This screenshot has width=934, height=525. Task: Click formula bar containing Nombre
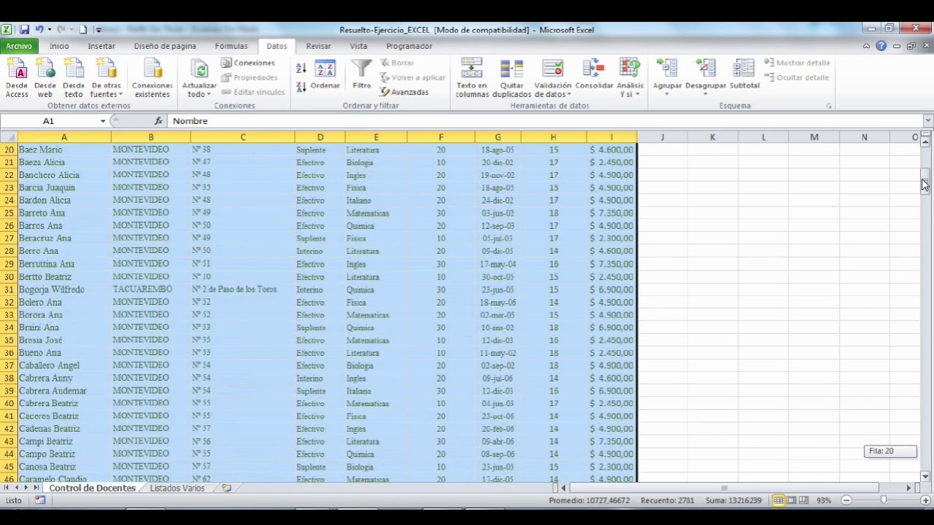coord(545,121)
